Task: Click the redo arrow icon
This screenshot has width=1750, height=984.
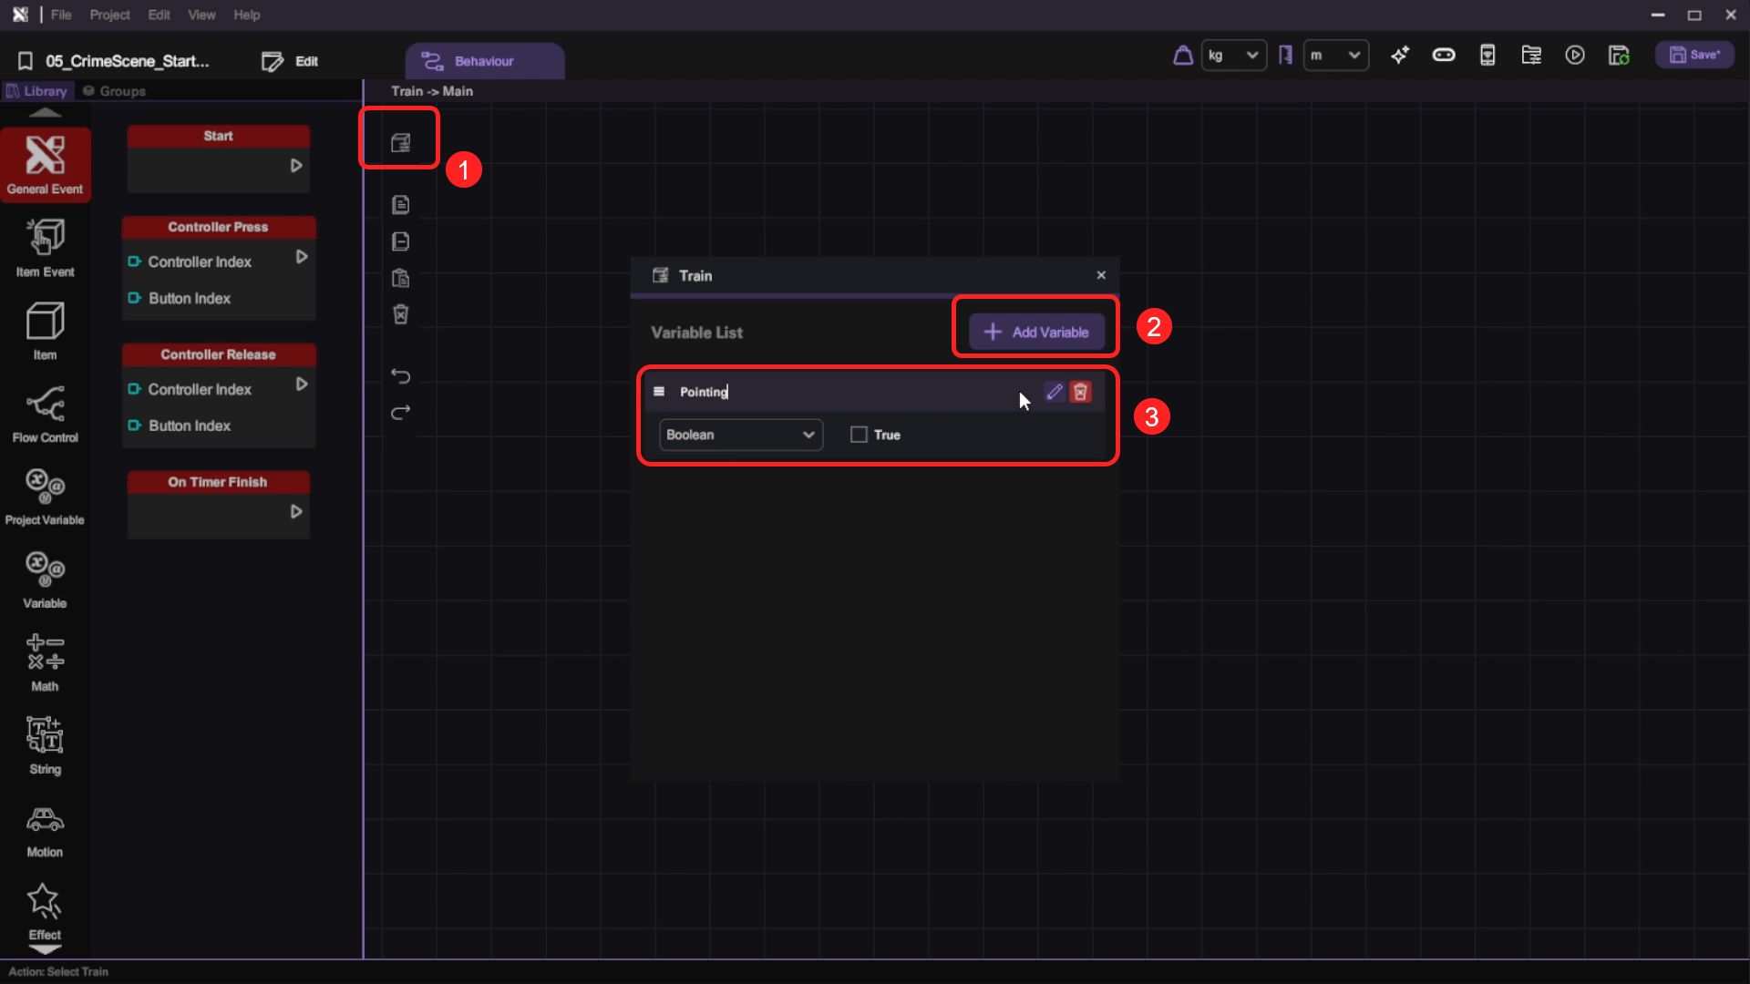Action: (400, 413)
